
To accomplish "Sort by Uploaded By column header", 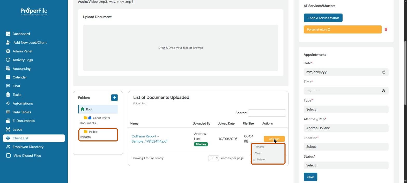I will 201,124.
